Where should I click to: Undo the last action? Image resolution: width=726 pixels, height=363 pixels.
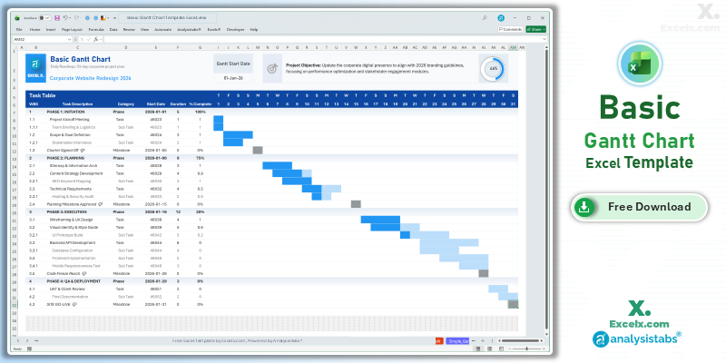click(x=65, y=17)
